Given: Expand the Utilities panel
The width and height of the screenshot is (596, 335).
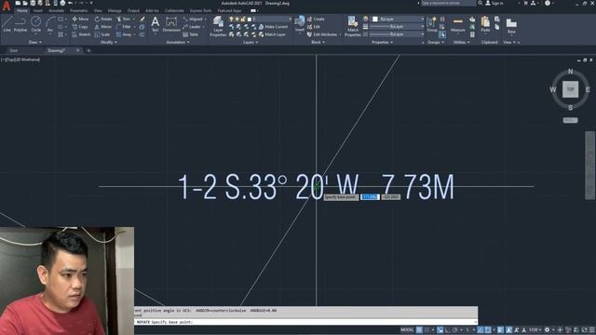Looking at the screenshot, I should pyautogui.click(x=461, y=42).
